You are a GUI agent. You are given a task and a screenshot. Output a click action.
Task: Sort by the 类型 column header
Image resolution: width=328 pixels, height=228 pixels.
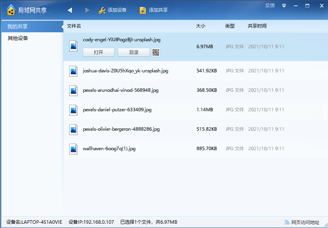coord(230,26)
